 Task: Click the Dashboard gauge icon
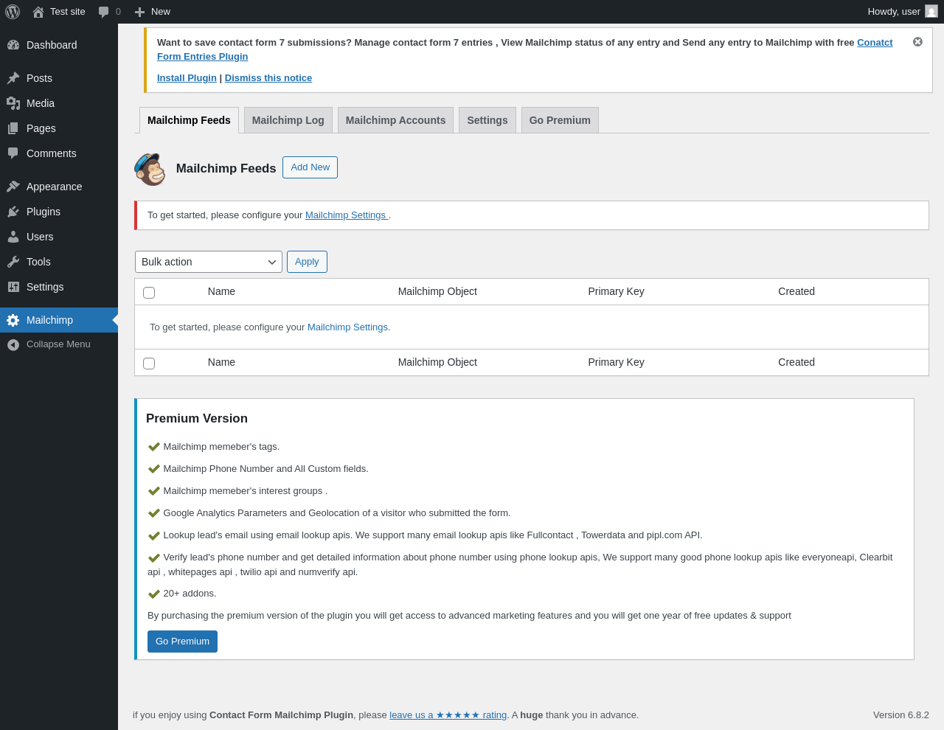coord(13,45)
